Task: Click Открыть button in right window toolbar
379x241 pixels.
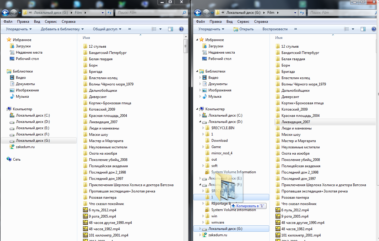Action: [x=243, y=29]
